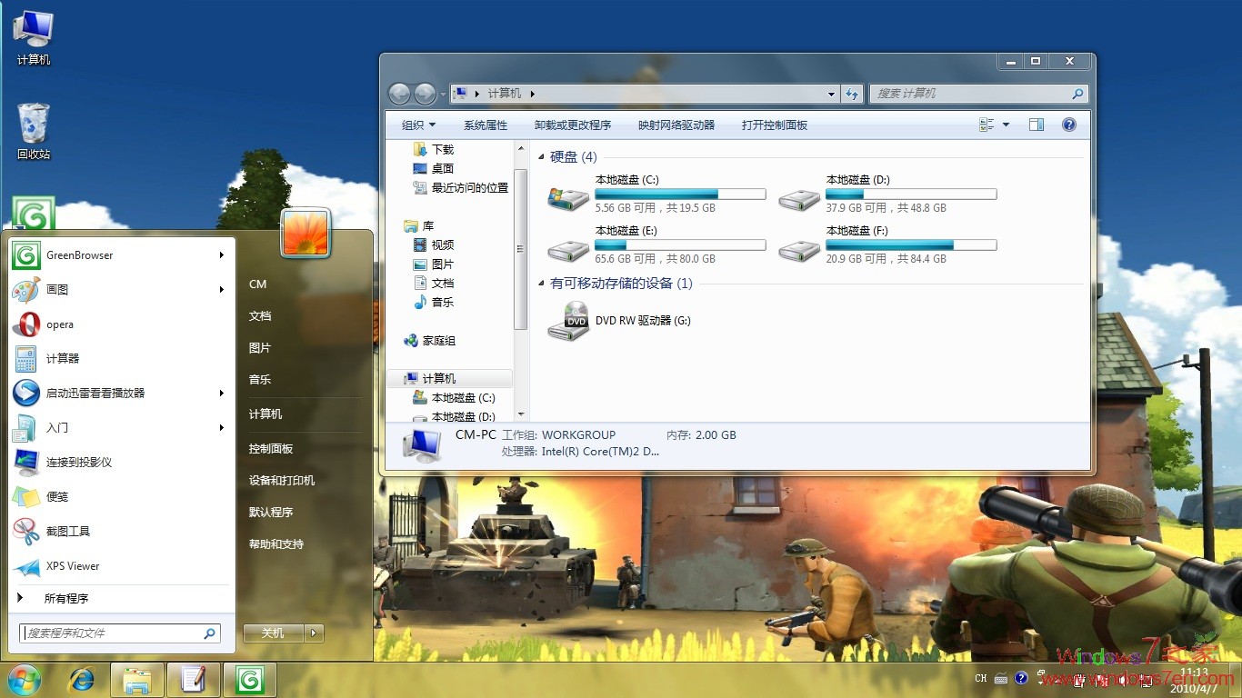1242x698 pixels.
Task: Click the start menu search field
Action: tap(119, 633)
